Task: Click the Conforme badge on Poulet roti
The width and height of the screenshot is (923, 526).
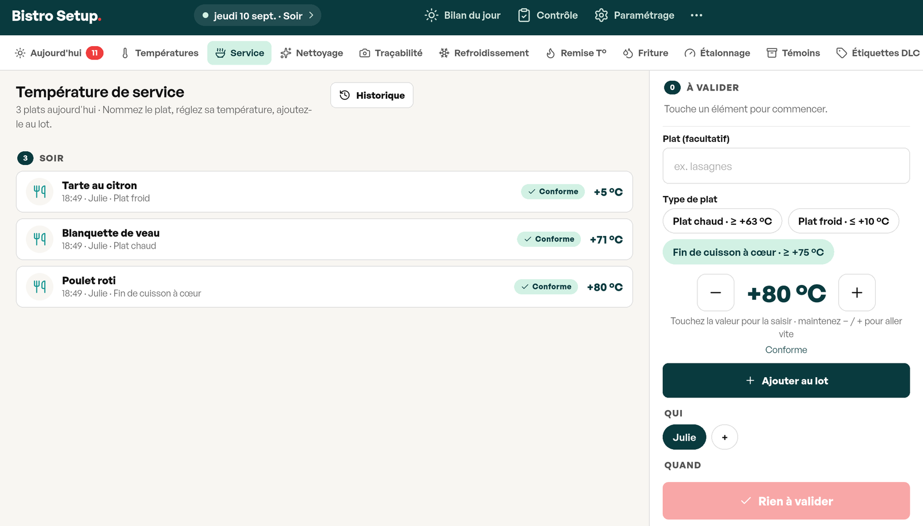Action: point(546,287)
